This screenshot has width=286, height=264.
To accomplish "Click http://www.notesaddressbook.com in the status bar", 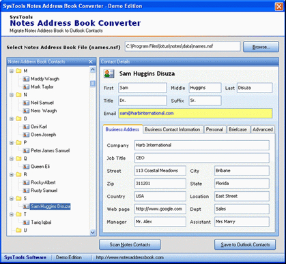I will [130, 258].
